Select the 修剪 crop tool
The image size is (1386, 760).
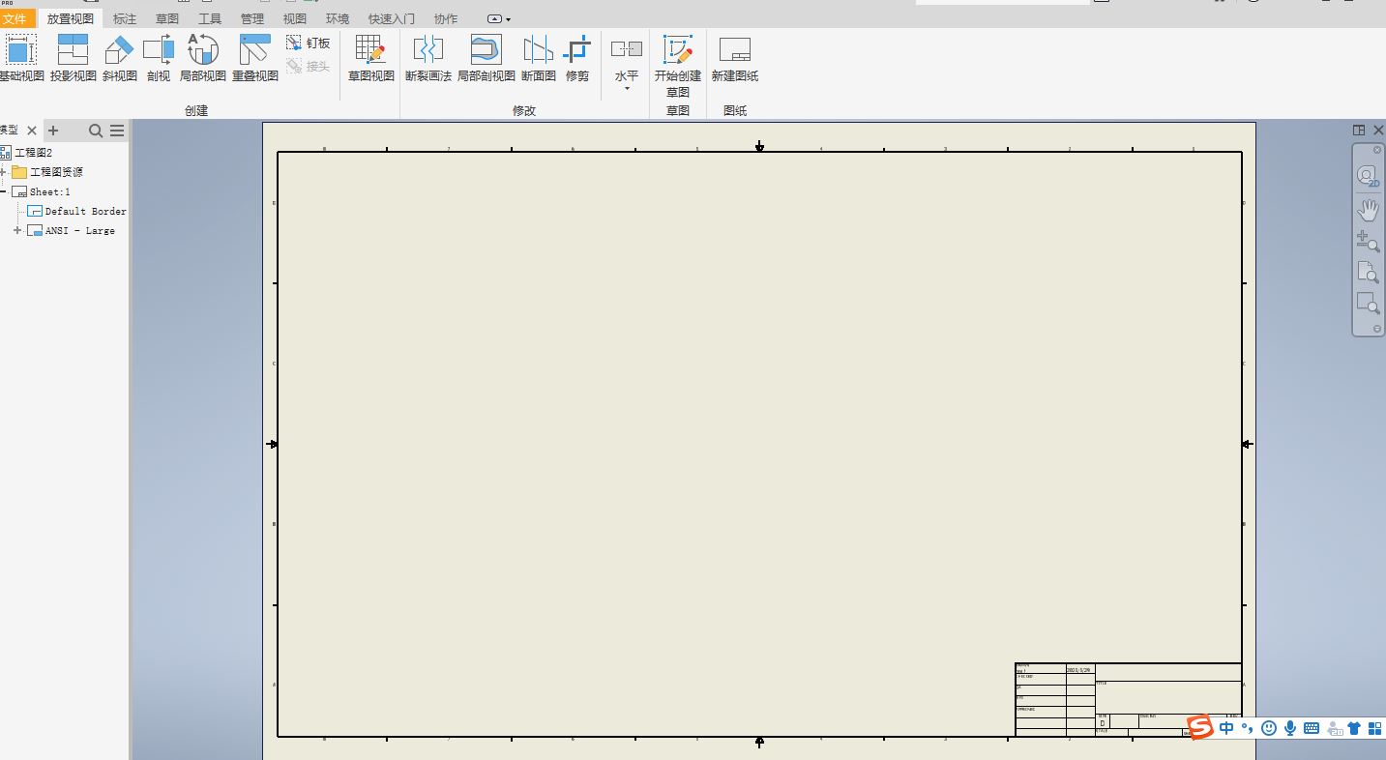(577, 57)
